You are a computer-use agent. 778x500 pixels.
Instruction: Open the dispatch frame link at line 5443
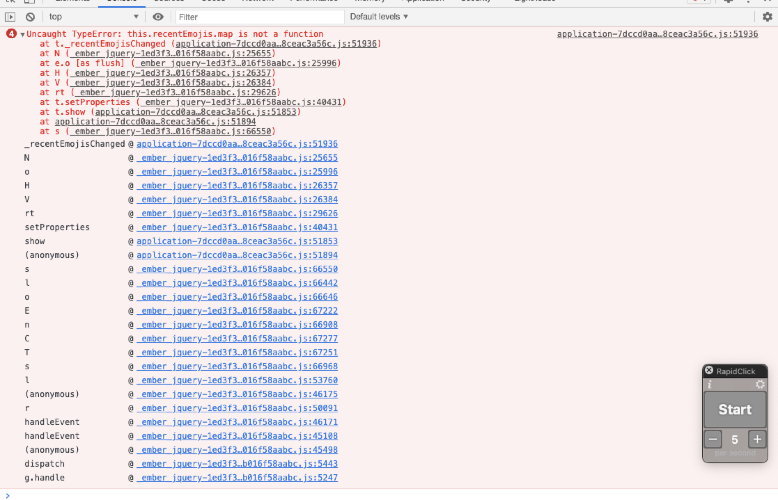(237, 464)
